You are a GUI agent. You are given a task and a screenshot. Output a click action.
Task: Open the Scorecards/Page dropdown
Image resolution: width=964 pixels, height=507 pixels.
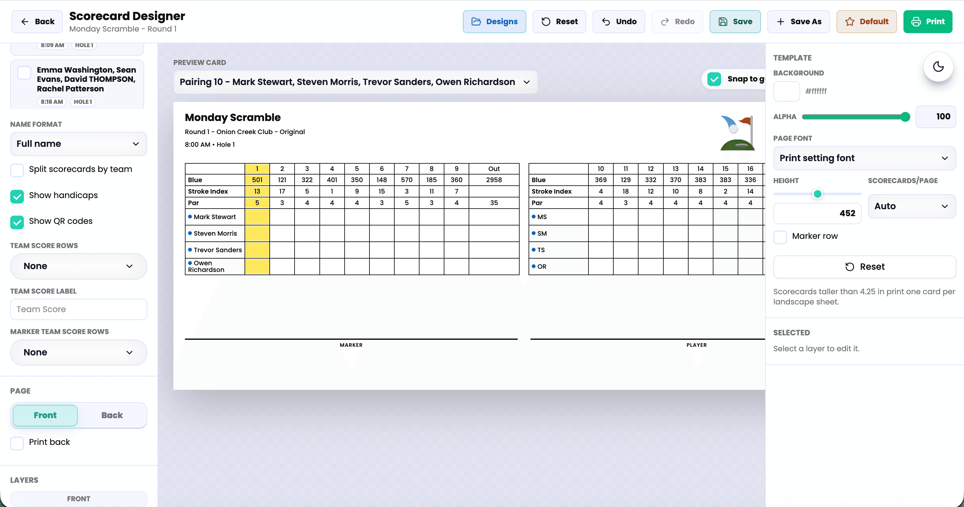click(912, 206)
